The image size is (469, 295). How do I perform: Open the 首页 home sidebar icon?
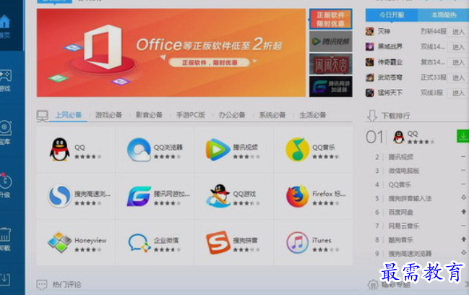pyautogui.click(x=4, y=22)
